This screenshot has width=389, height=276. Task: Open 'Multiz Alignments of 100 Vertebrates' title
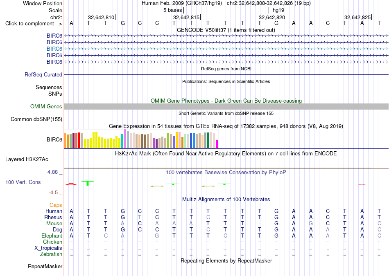pos(226,199)
